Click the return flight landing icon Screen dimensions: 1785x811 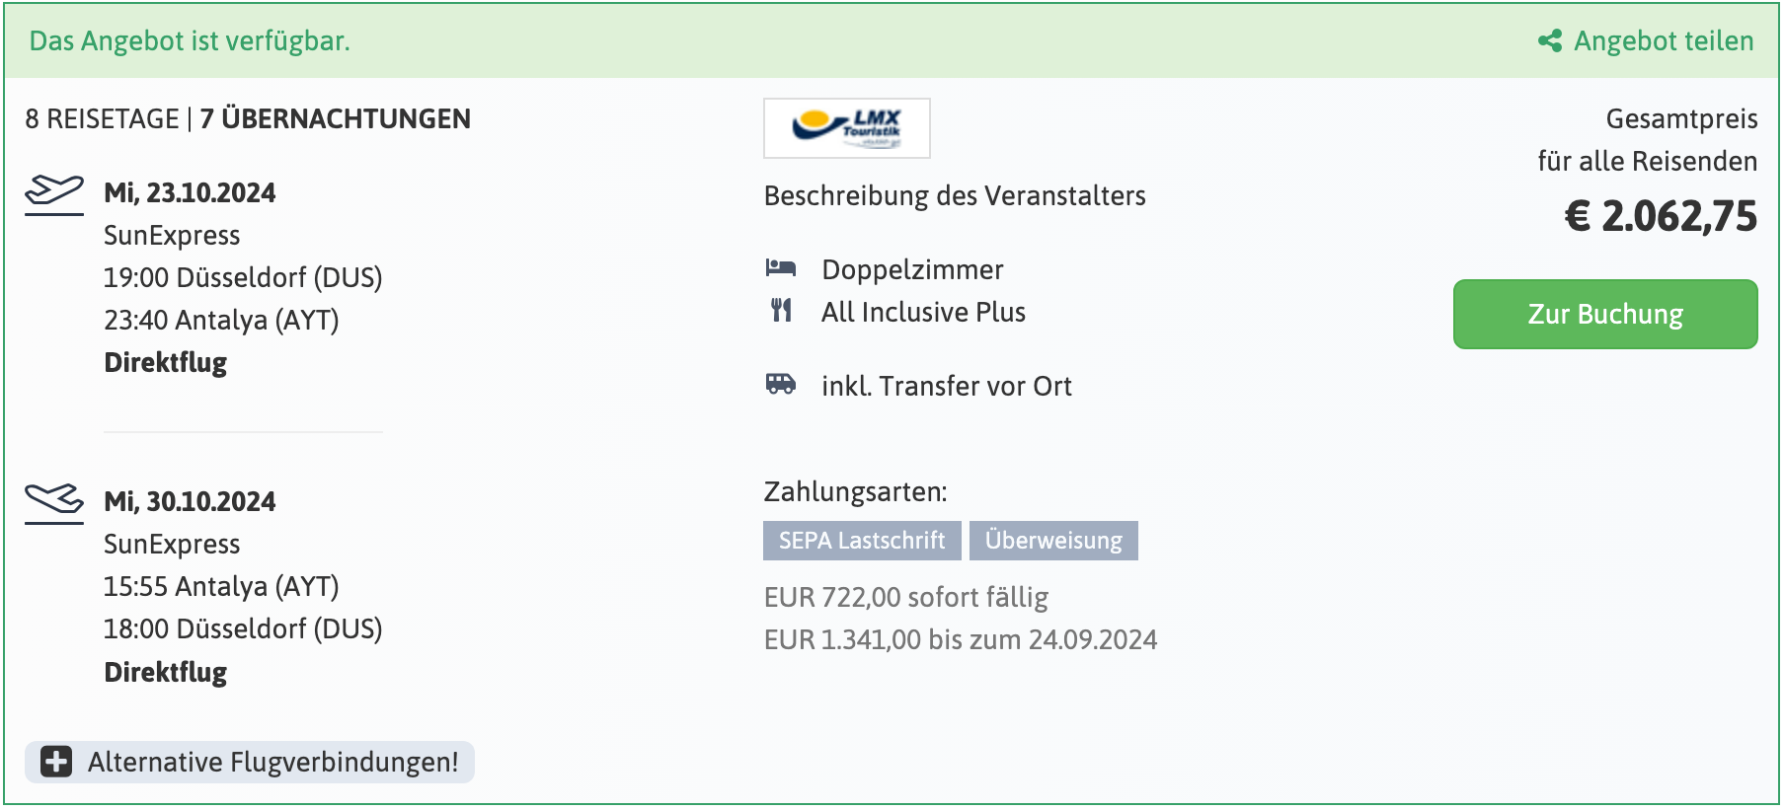[x=54, y=500]
